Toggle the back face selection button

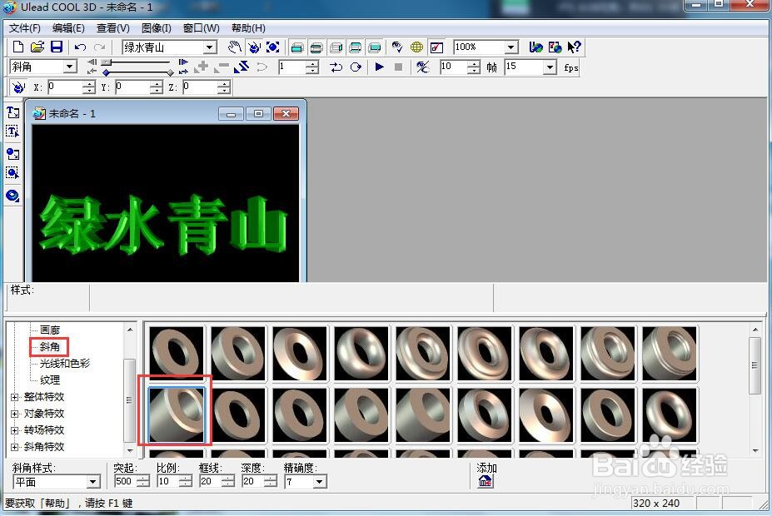[x=375, y=47]
